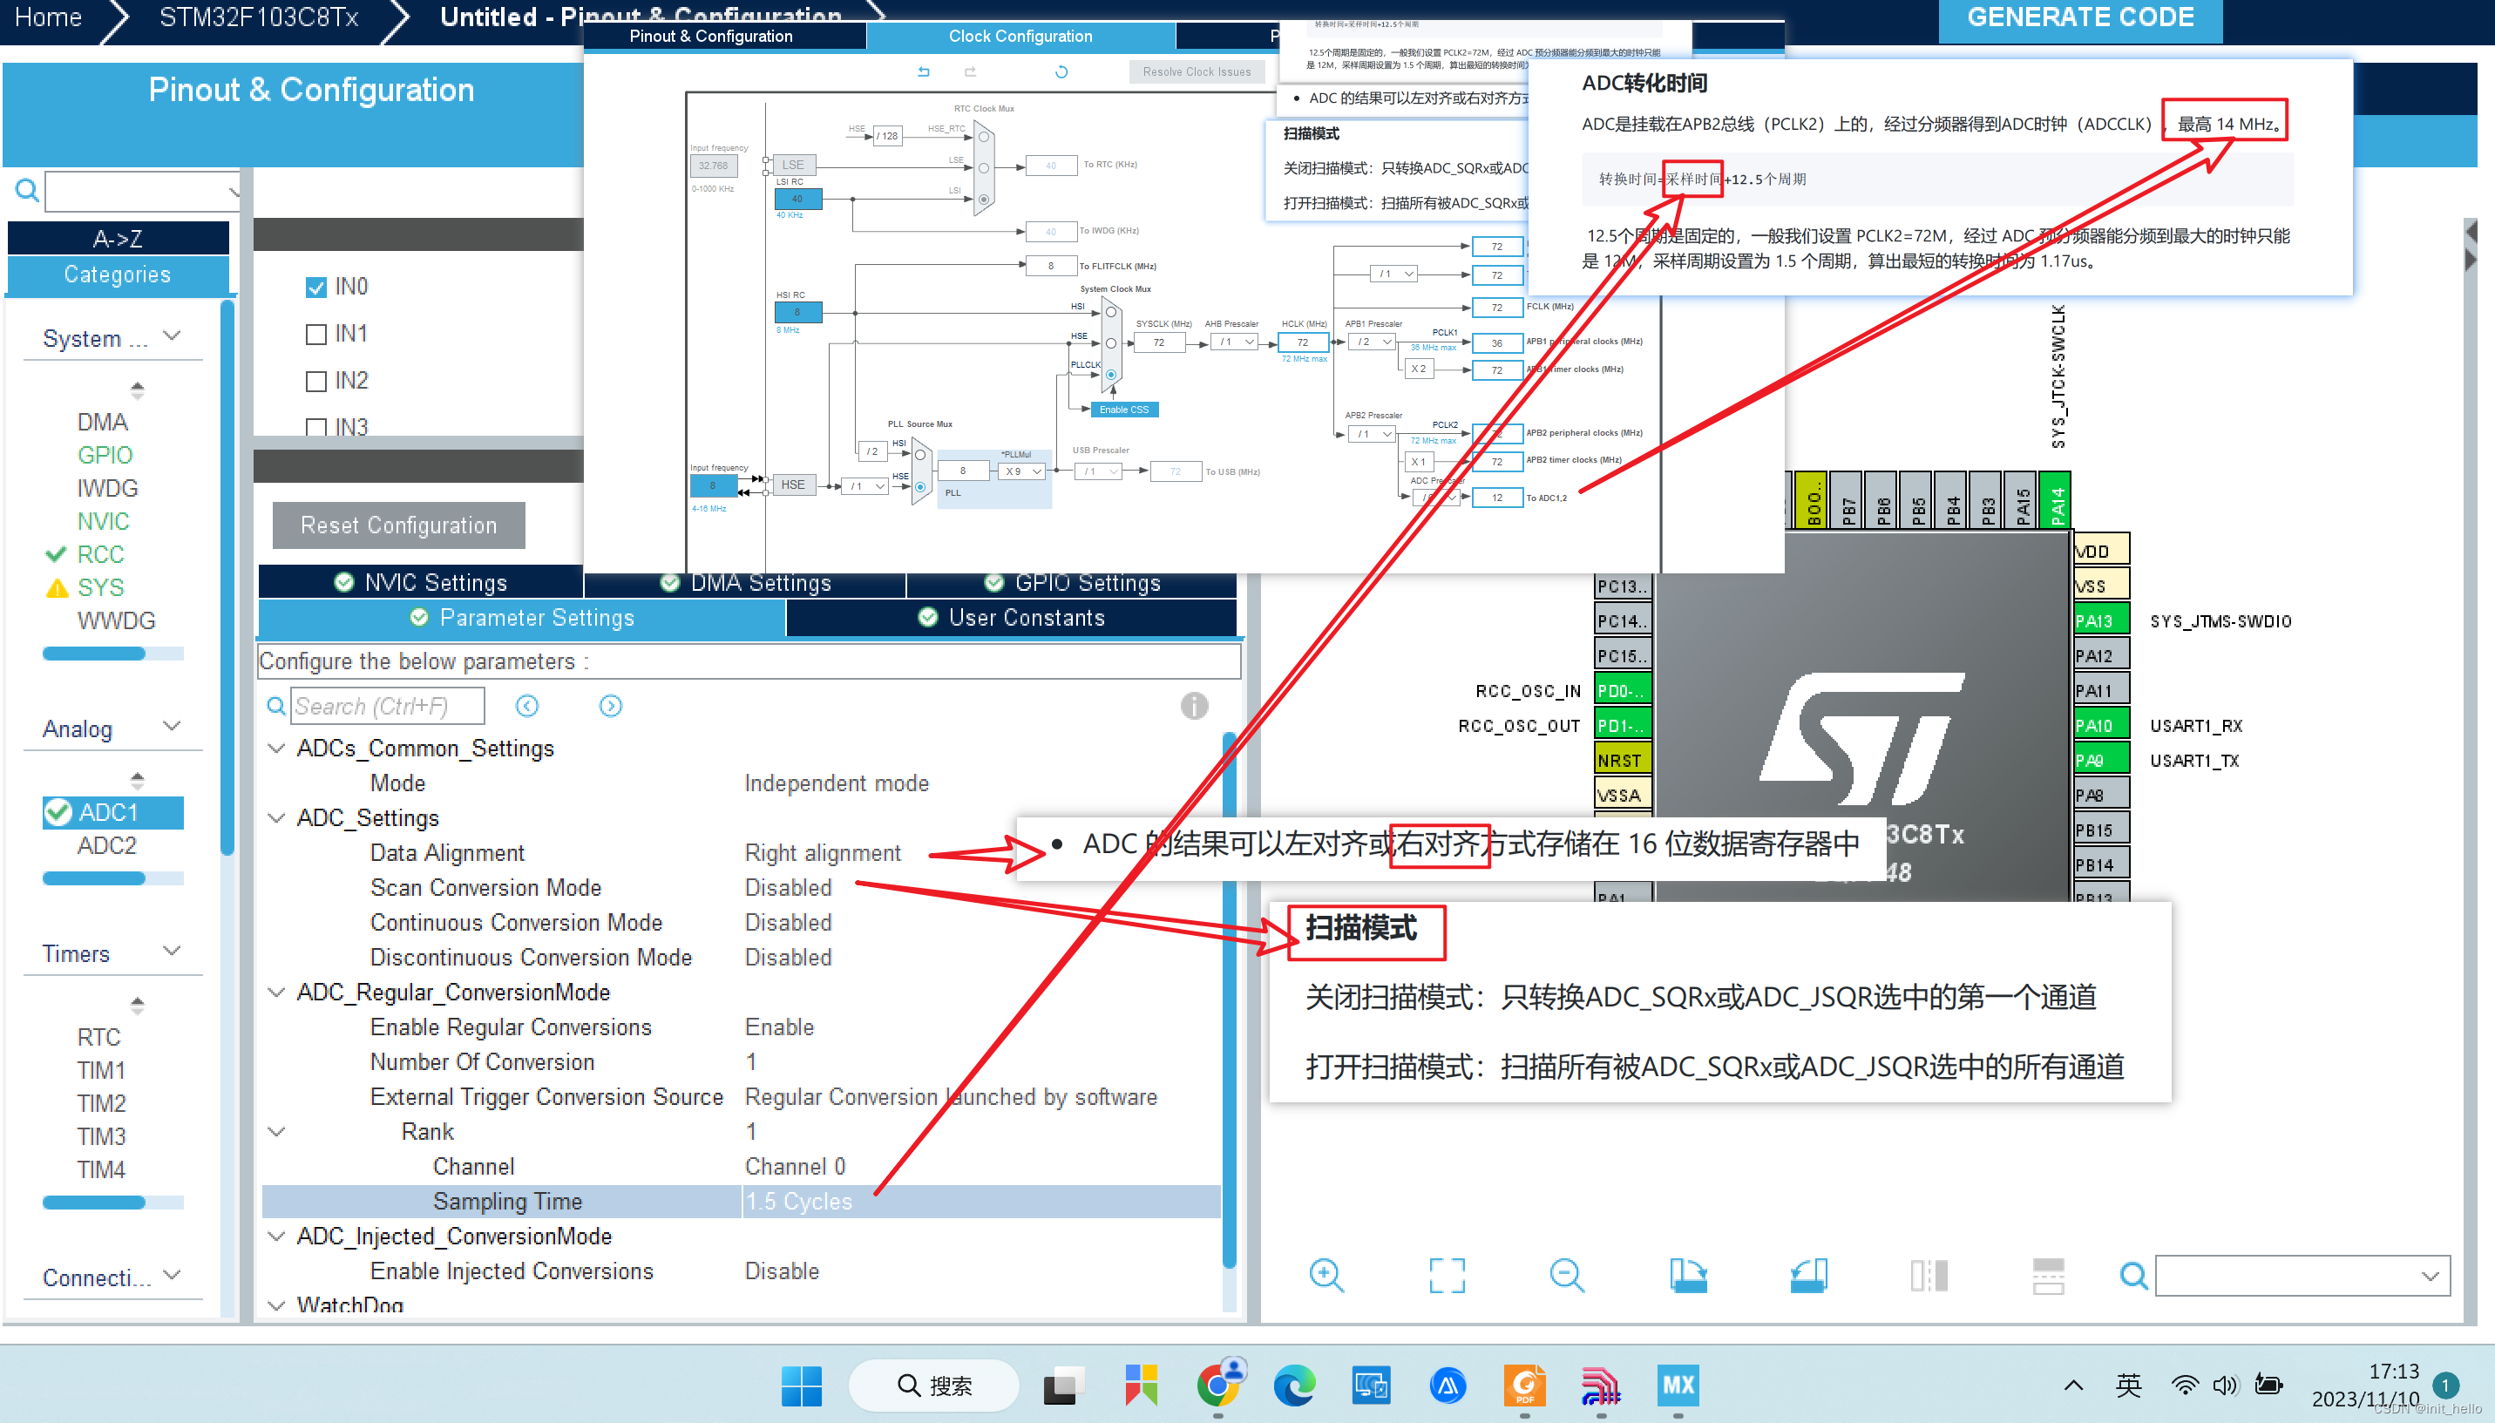Collapse the ADC_Settings tree section

[x=276, y=818]
